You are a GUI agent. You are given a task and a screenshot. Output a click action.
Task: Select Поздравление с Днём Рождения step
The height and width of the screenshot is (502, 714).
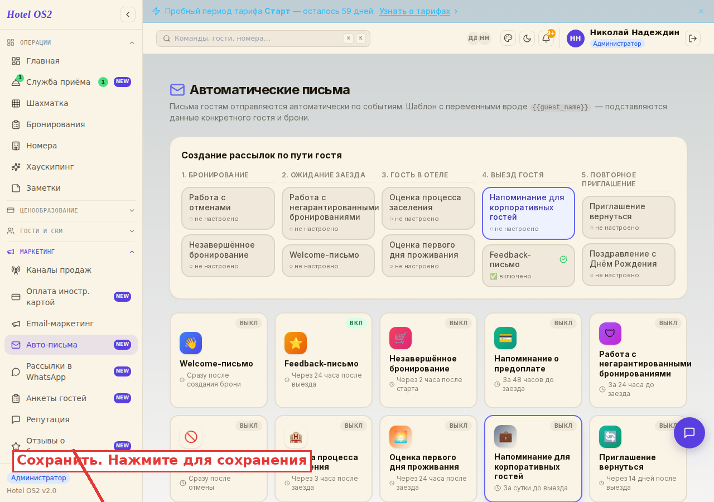point(629,264)
